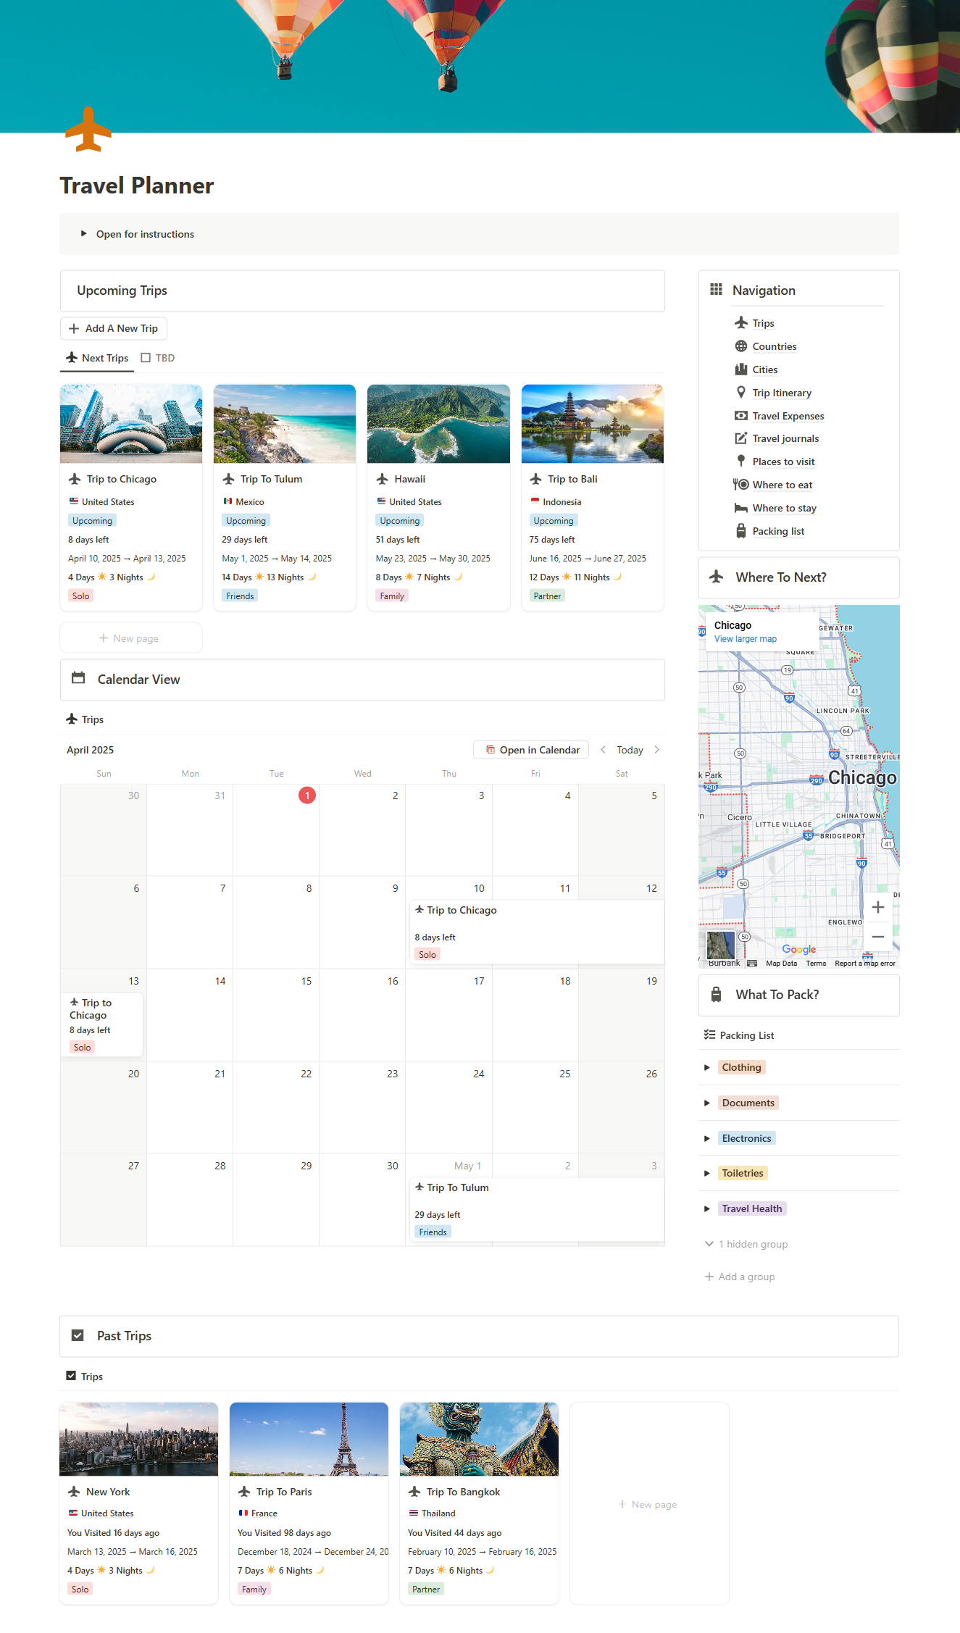Go to previous month in calendar

click(603, 750)
